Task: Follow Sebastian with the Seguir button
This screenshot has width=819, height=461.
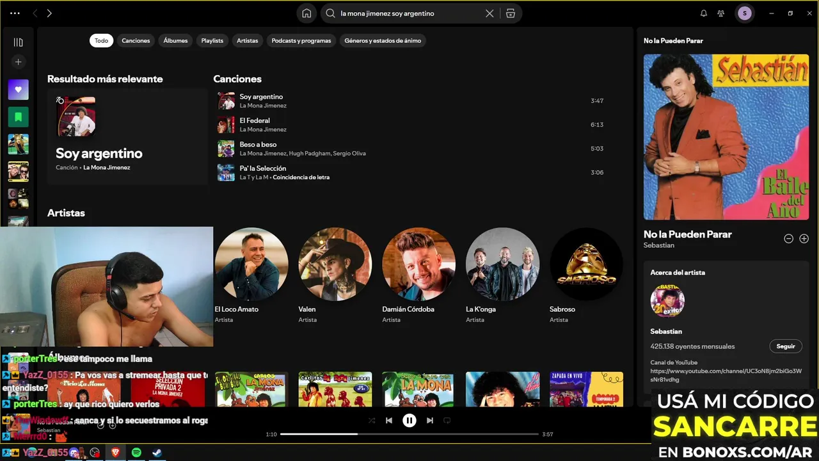Action: 786,346
